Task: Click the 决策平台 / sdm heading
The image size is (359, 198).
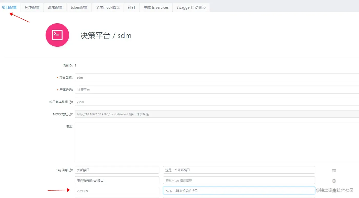Action: (x=106, y=35)
